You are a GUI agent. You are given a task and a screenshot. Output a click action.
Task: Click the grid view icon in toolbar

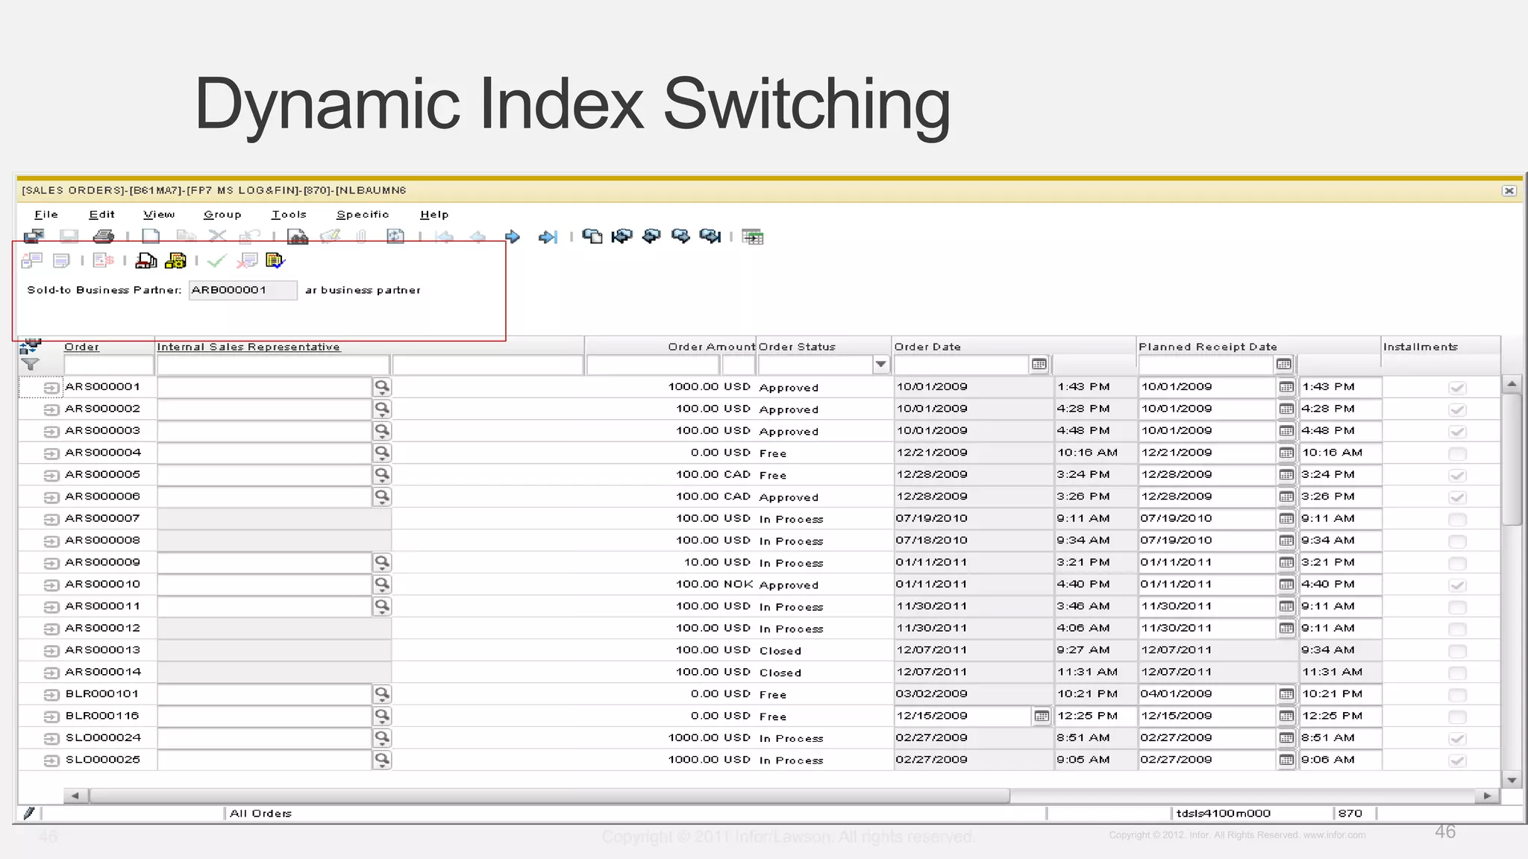(x=752, y=236)
